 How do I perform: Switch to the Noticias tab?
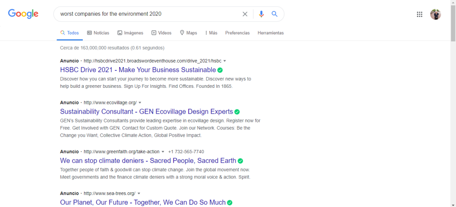pos(98,33)
